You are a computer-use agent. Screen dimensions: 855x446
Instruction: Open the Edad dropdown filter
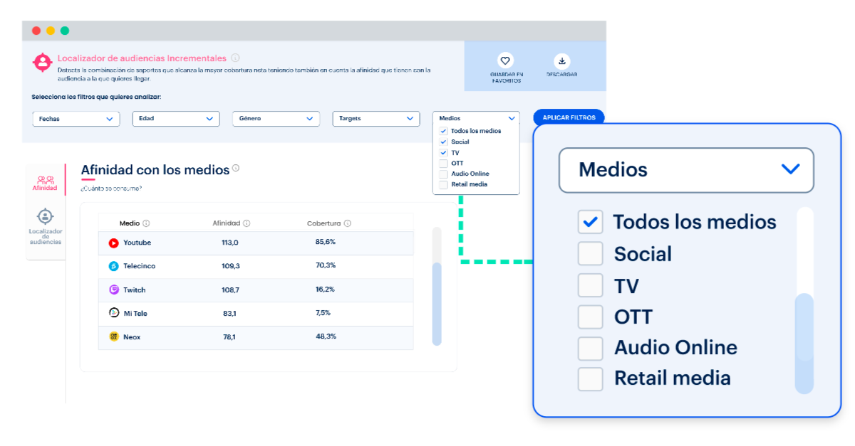[x=176, y=119]
